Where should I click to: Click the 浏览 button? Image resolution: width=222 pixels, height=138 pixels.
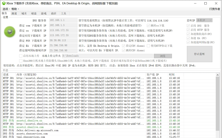[x=163, y=56]
